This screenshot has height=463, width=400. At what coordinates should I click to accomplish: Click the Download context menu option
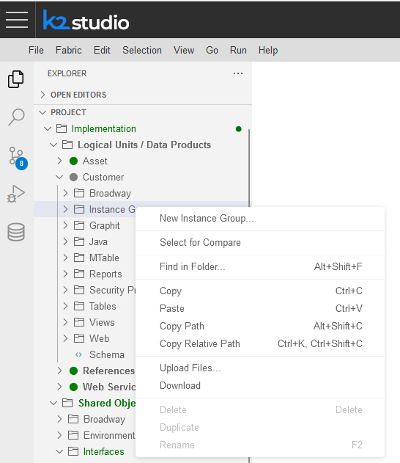(x=260, y=386)
